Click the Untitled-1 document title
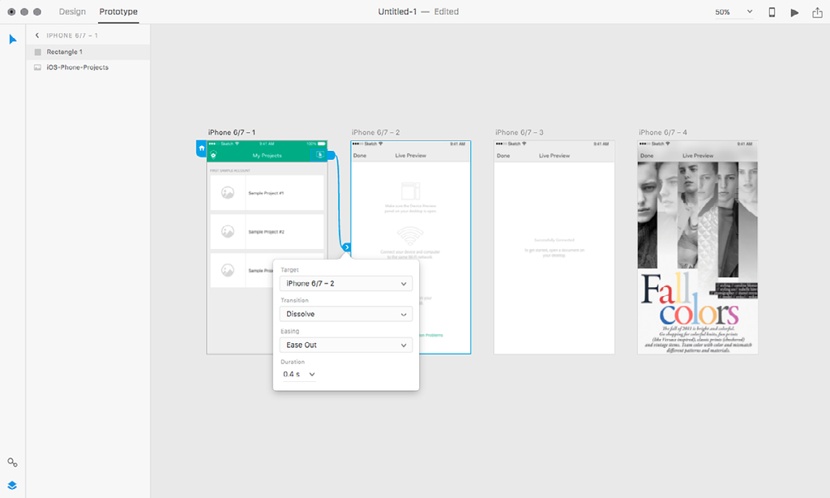 (397, 11)
